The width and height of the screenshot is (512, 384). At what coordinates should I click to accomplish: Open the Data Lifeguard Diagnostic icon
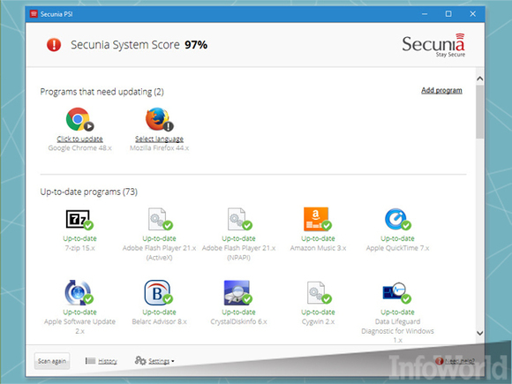pos(396,292)
